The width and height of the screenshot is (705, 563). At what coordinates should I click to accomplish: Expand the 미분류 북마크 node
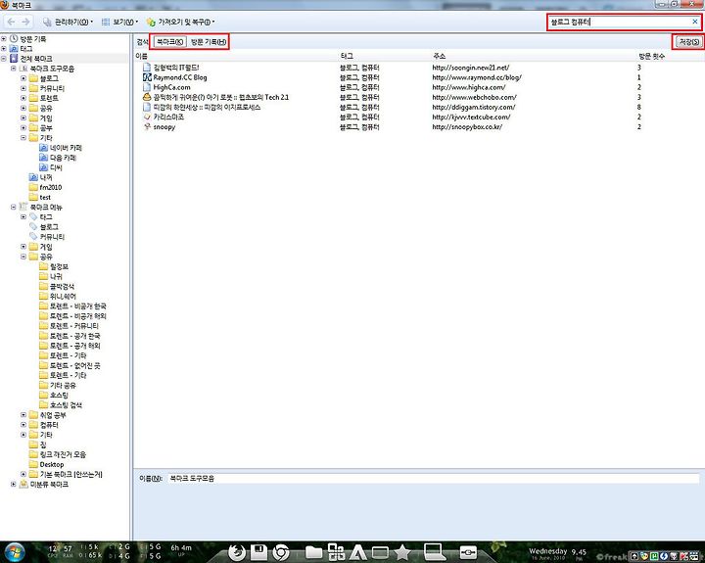(14, 484)
